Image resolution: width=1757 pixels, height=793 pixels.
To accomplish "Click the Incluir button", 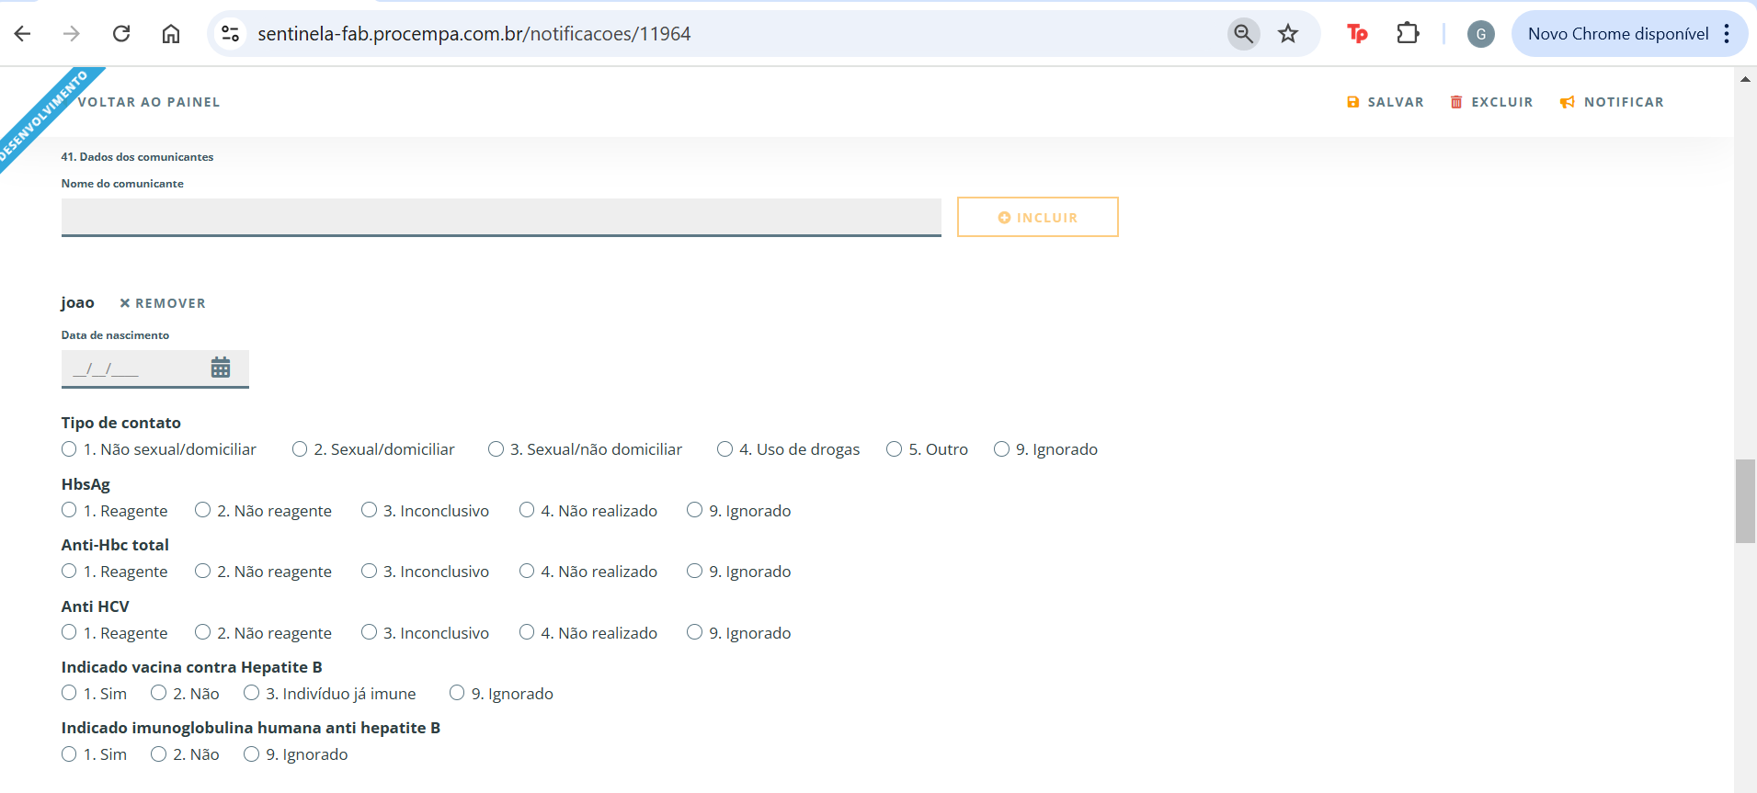I will tap(1038, 217).
